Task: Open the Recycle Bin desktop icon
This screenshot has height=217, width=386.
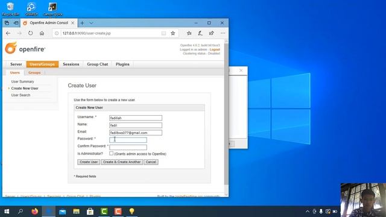Action: pos(10,9)
